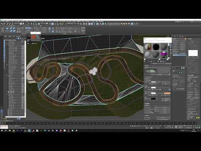Select the Select and Link tool
The height and width of the screenshot is (151, 201).
(7, 24)
